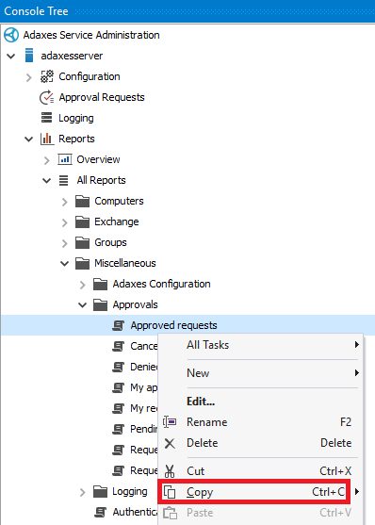Click the Computers folder icon

pos(82,201)
